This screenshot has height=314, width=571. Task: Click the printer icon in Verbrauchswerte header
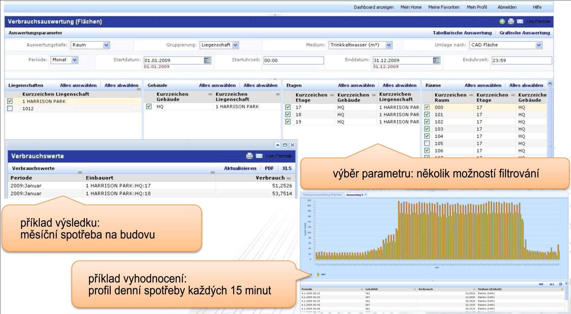(x=250, y=156)
